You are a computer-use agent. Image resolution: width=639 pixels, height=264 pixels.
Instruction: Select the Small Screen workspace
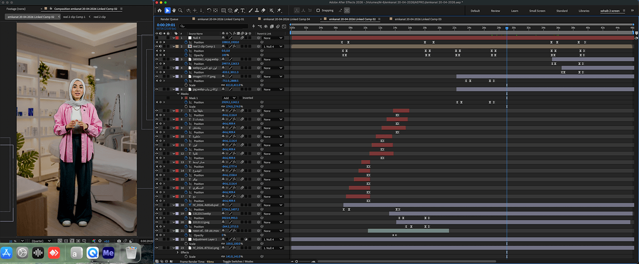[537, 10]
